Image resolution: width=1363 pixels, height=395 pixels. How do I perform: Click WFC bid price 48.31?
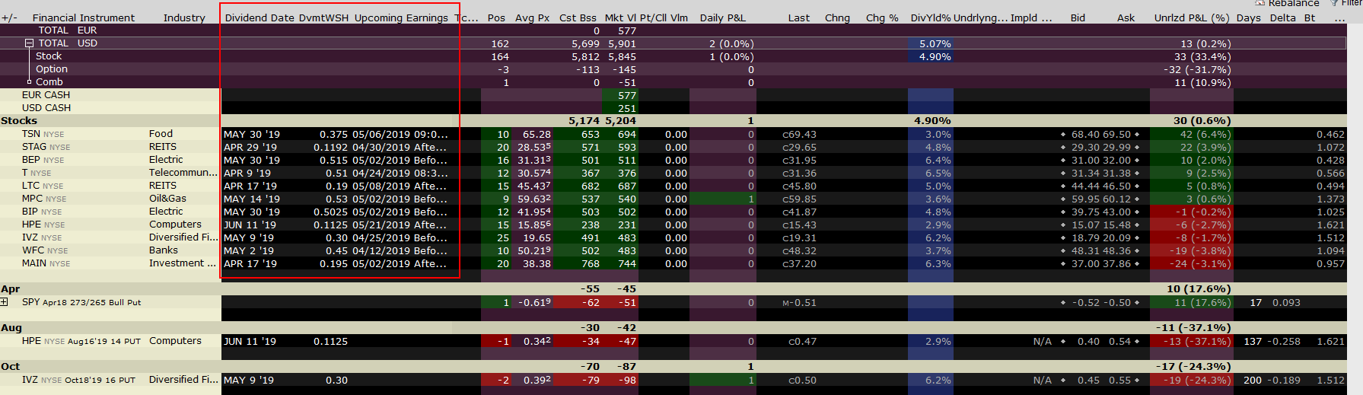click(1085, 251)
